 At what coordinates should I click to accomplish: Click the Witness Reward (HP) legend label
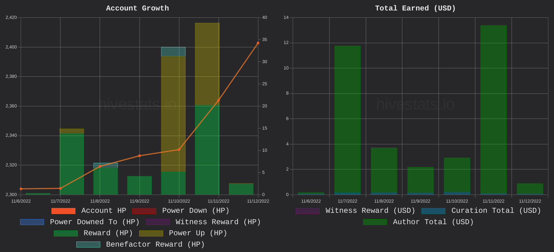(218, 222)
